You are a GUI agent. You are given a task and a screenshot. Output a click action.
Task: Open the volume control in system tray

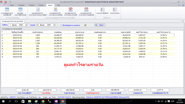(162, 101)
